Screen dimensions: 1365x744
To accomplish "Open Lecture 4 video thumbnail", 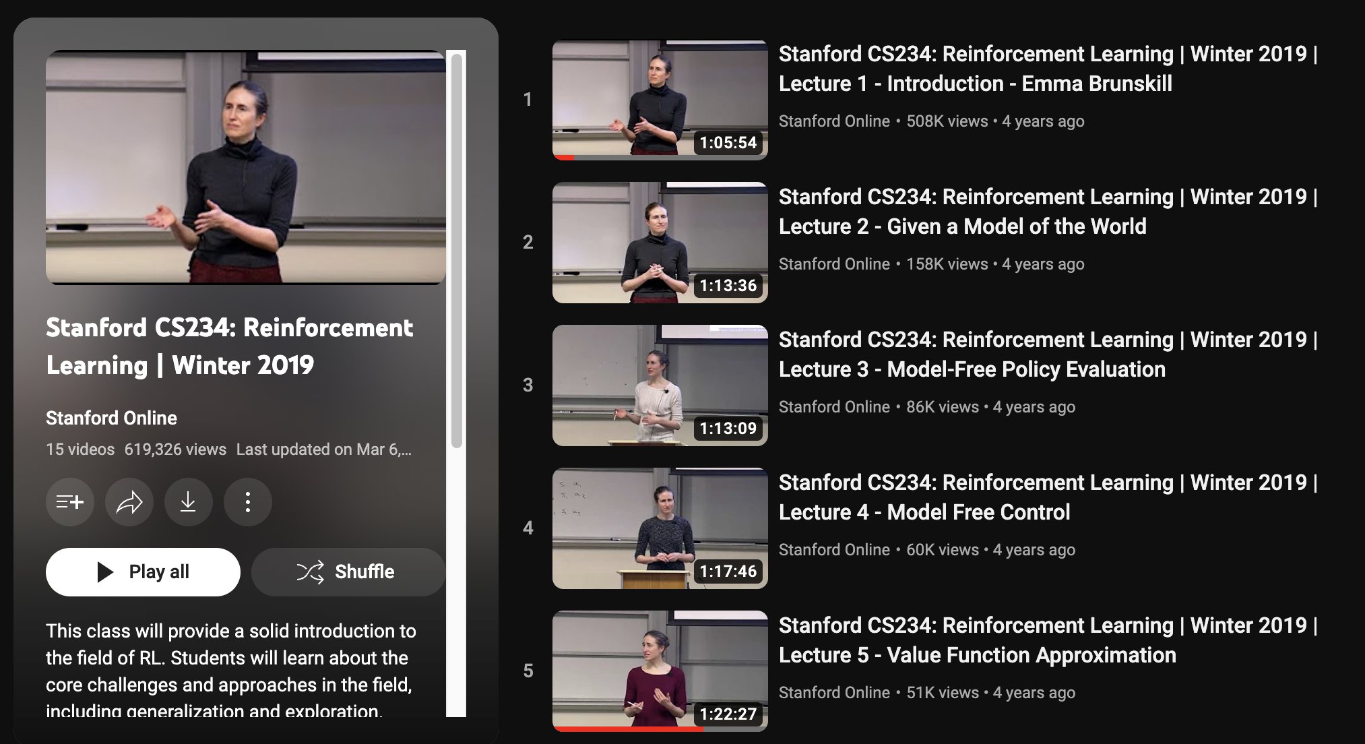I will pyautogui.click(x=660, y=528).
